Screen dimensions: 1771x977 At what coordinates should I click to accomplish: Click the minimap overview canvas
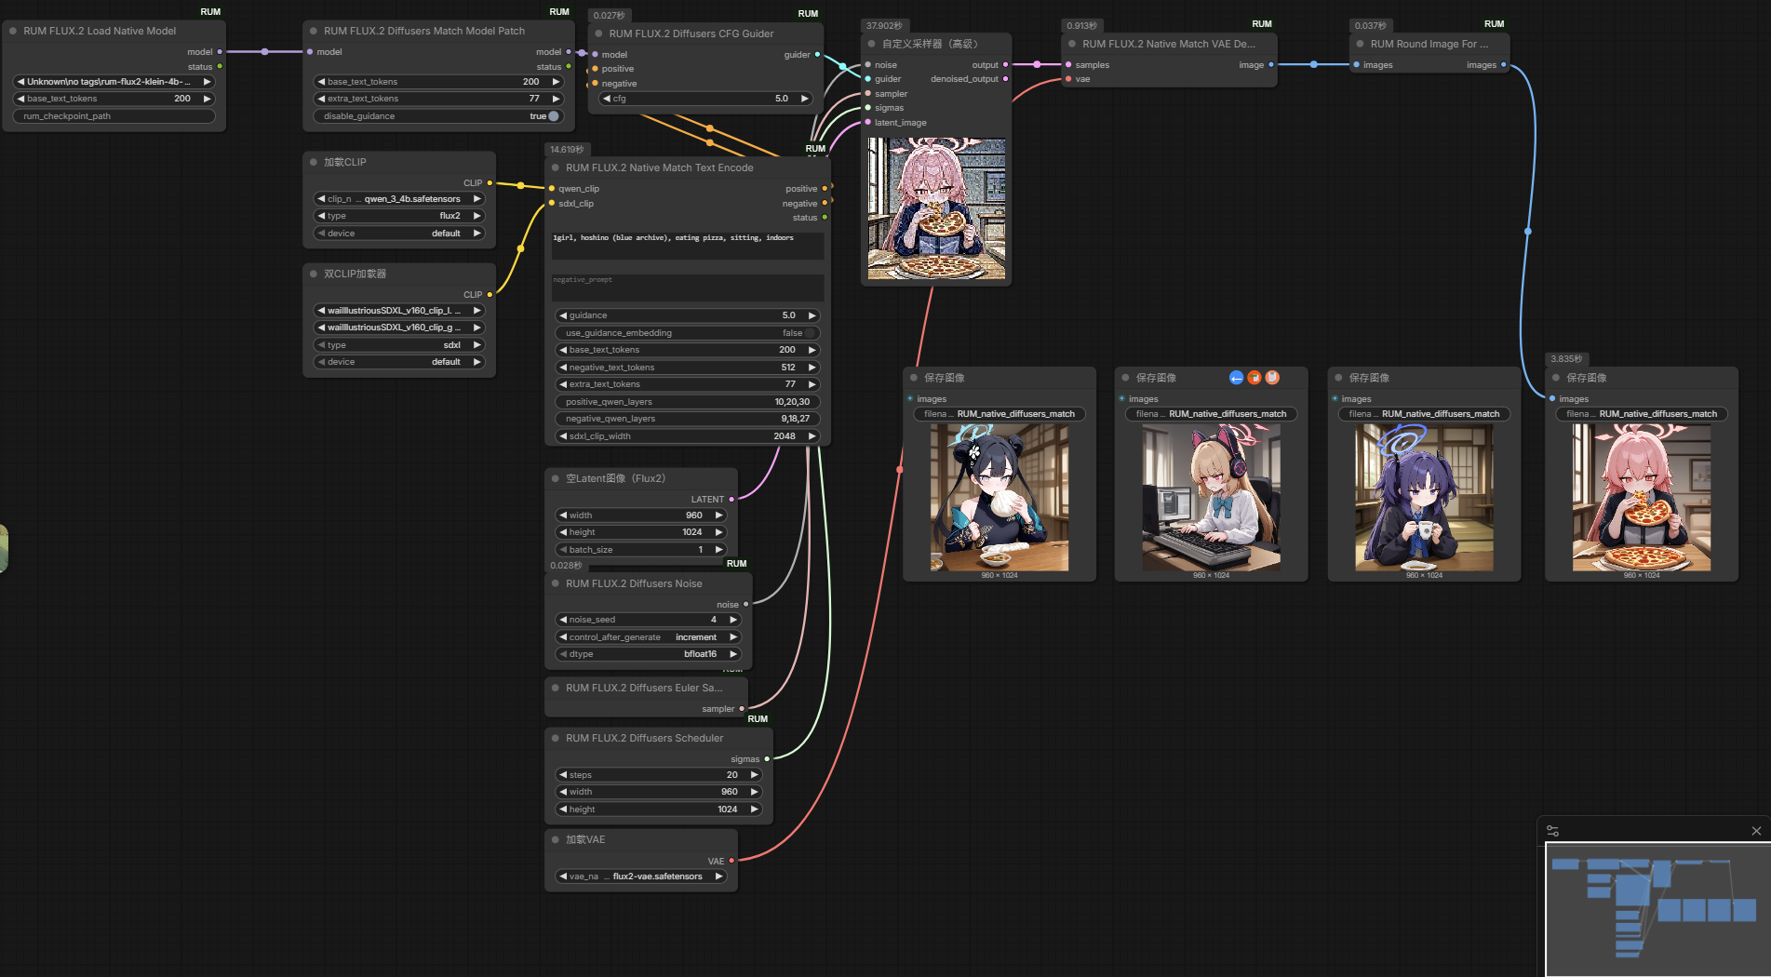click(x=1657, y=909)
